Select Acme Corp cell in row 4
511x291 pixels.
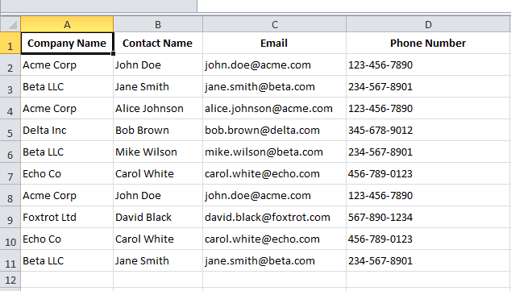[67, 109]
